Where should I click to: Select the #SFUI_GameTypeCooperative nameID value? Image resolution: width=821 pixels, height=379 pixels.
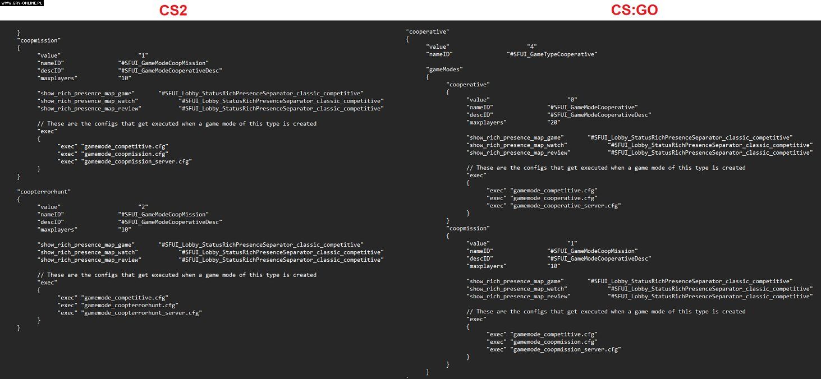(552, 54)
